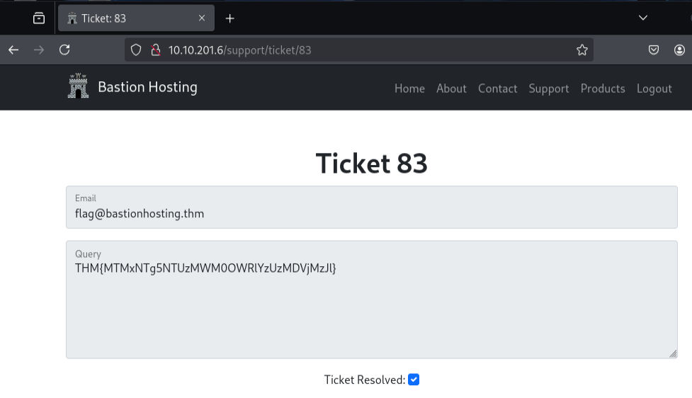
Task: Click inside the Query text area
Action: [x=372, y=300]
